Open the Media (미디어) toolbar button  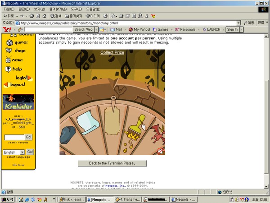click(x=93, y=16)
